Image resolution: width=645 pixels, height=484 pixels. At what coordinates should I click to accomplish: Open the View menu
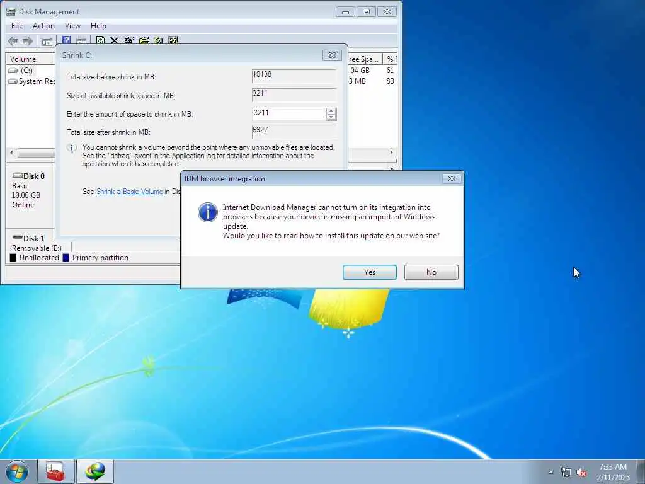pos(72,25)
